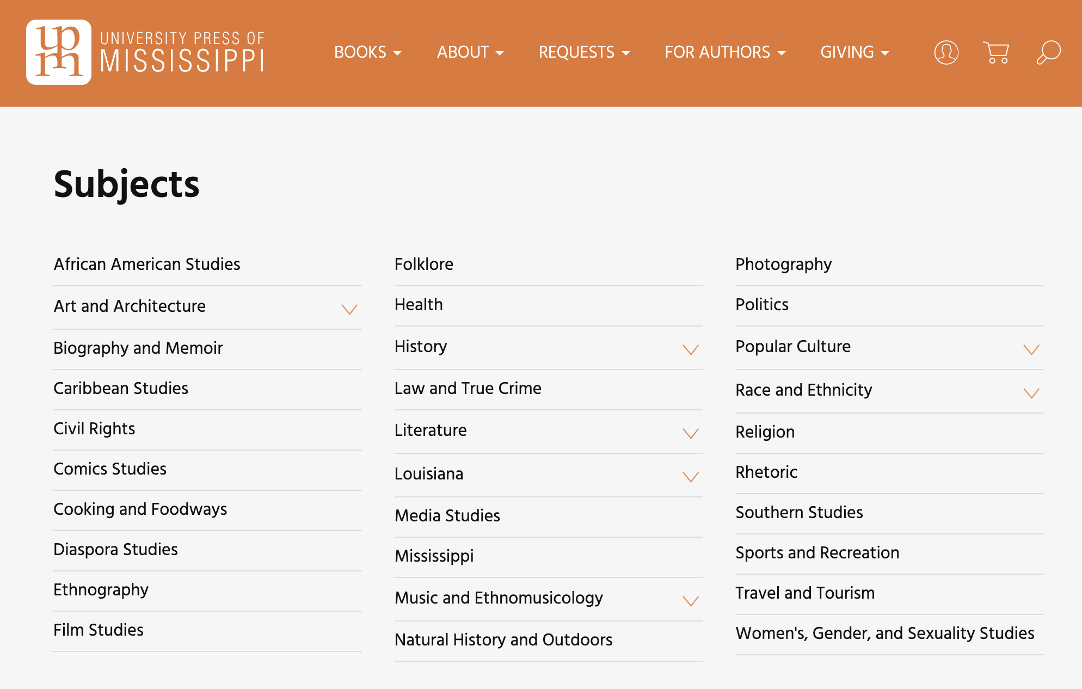Click the Women's, Gender, and Sexuality Studies subject
Viewport: 1082px width, 689px height.
(884, 633)
